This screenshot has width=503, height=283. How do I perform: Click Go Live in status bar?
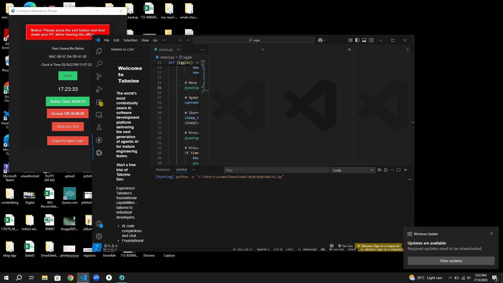(x=345, y=246)
